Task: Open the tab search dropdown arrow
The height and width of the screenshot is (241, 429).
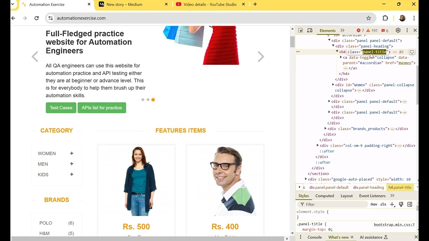Action: pos(12,4)
